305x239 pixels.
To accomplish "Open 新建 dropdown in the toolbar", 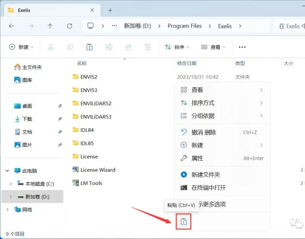I will (x=21, y=47).
